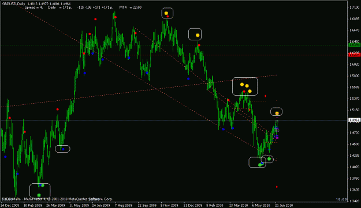Click the 1.6020 price axis label
The width and height of the screenshot is (361, 208).
point(354,65)
